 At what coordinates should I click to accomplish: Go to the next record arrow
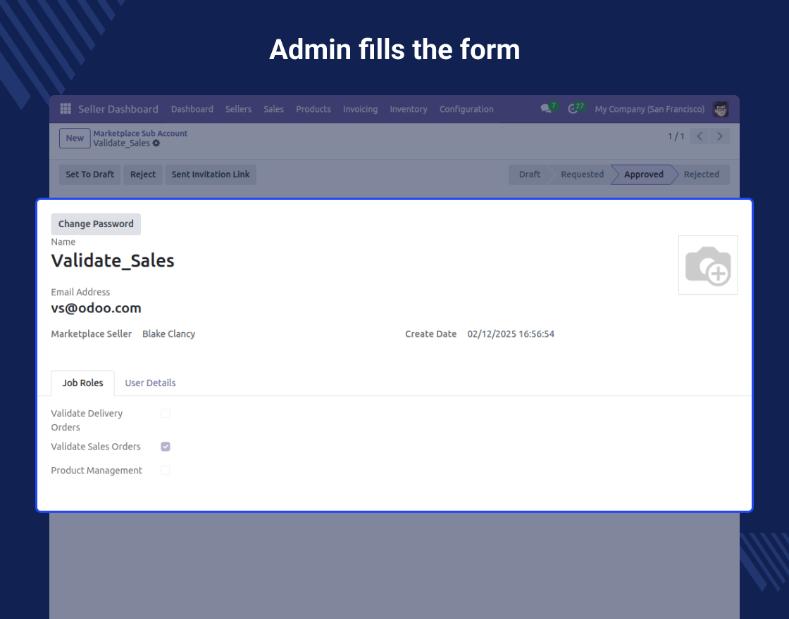[x=719, y=136]
